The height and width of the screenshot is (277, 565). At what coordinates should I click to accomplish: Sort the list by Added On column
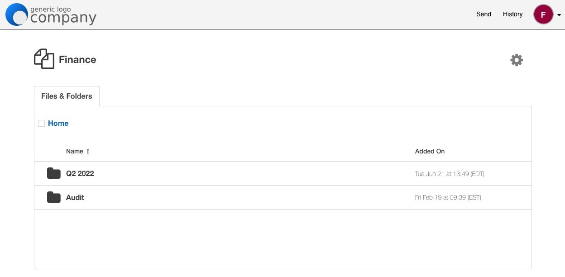point(430,152)
